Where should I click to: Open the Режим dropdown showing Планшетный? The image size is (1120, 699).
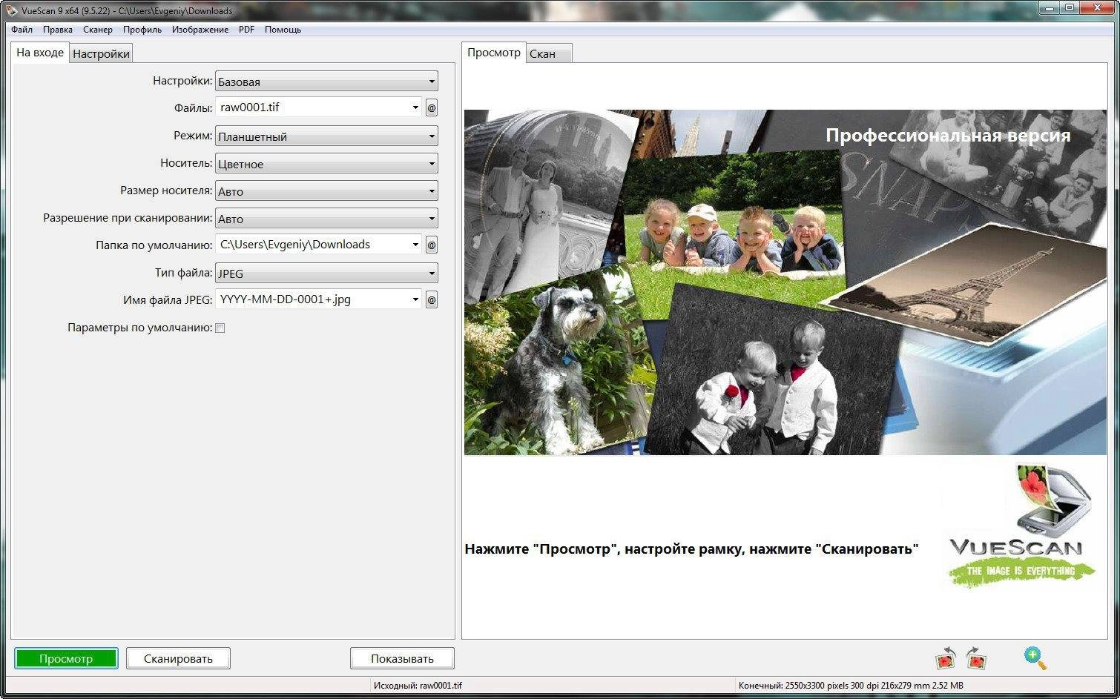tap(326, 136)
